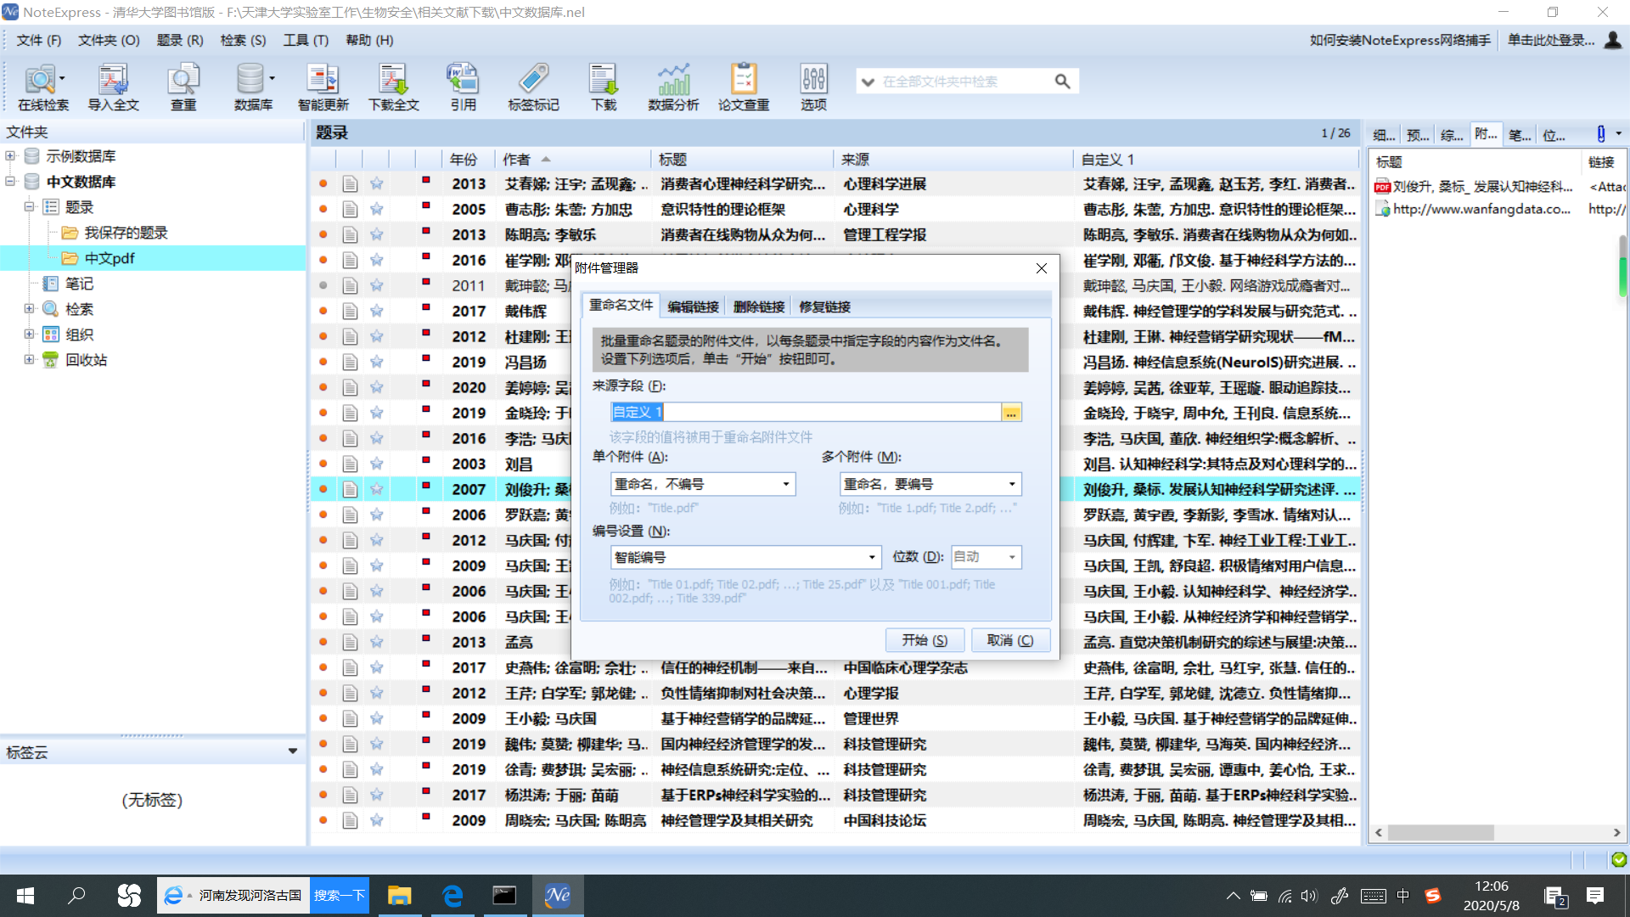
Task: Toggle the star on the selected 刘俊升 record
Action: coord(376,489)
